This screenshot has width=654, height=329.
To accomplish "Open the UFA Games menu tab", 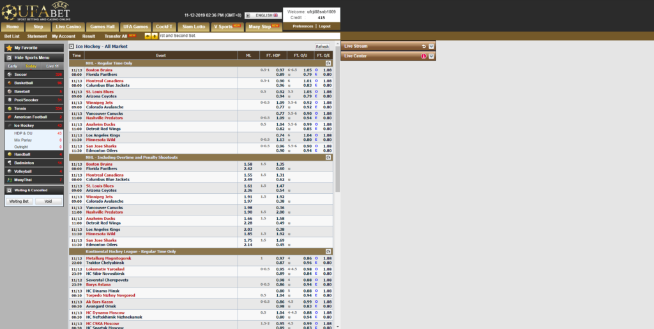I will pos(135,27).
